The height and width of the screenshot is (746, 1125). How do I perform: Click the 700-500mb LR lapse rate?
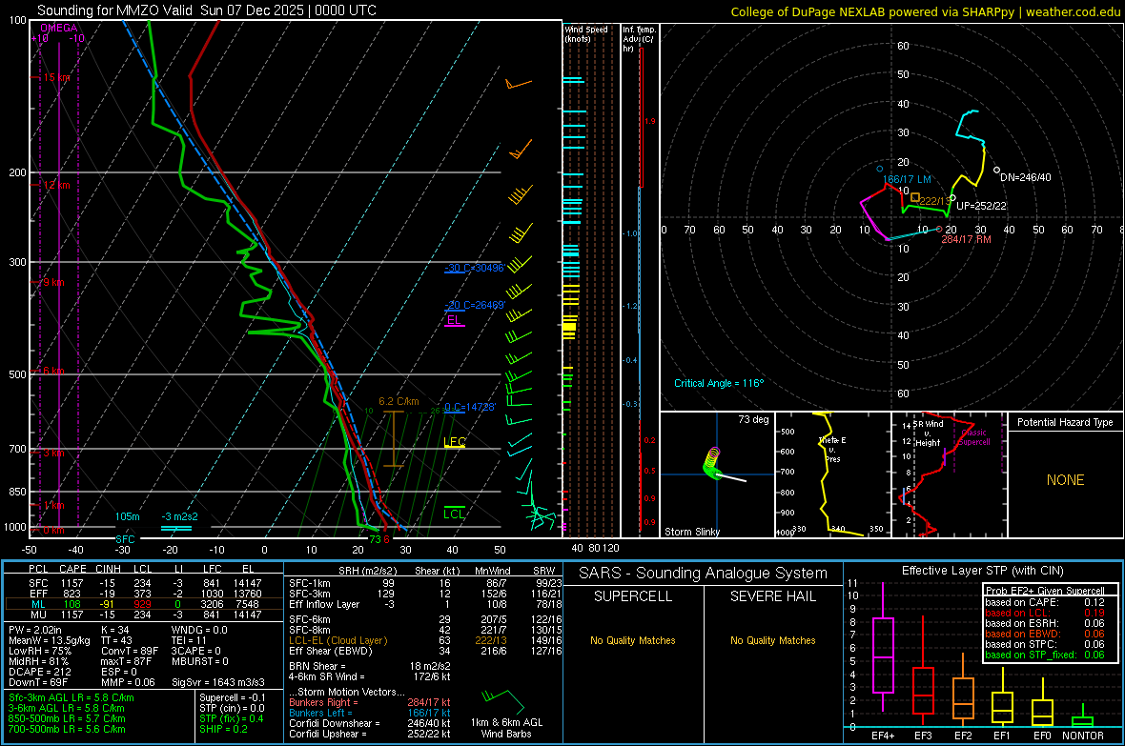pos(67,729)
